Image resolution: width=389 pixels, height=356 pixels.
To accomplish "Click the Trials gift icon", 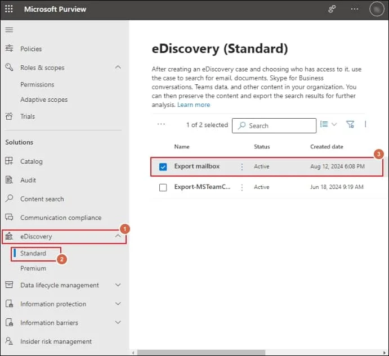I will point(9,116).
